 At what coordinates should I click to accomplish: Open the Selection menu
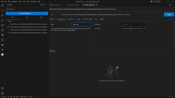14,2
